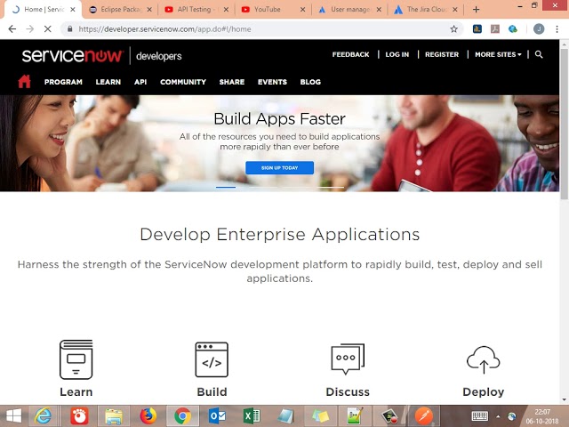Open Windows Start menu
This screenshot has height=427, width=569.
tap(14, 416)
